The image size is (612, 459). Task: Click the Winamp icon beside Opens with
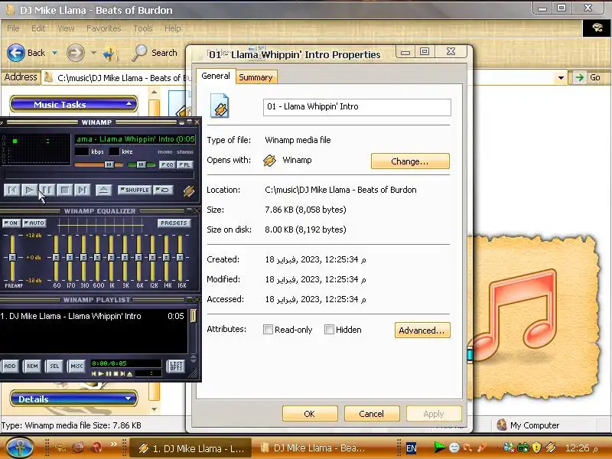click(270, 161)
